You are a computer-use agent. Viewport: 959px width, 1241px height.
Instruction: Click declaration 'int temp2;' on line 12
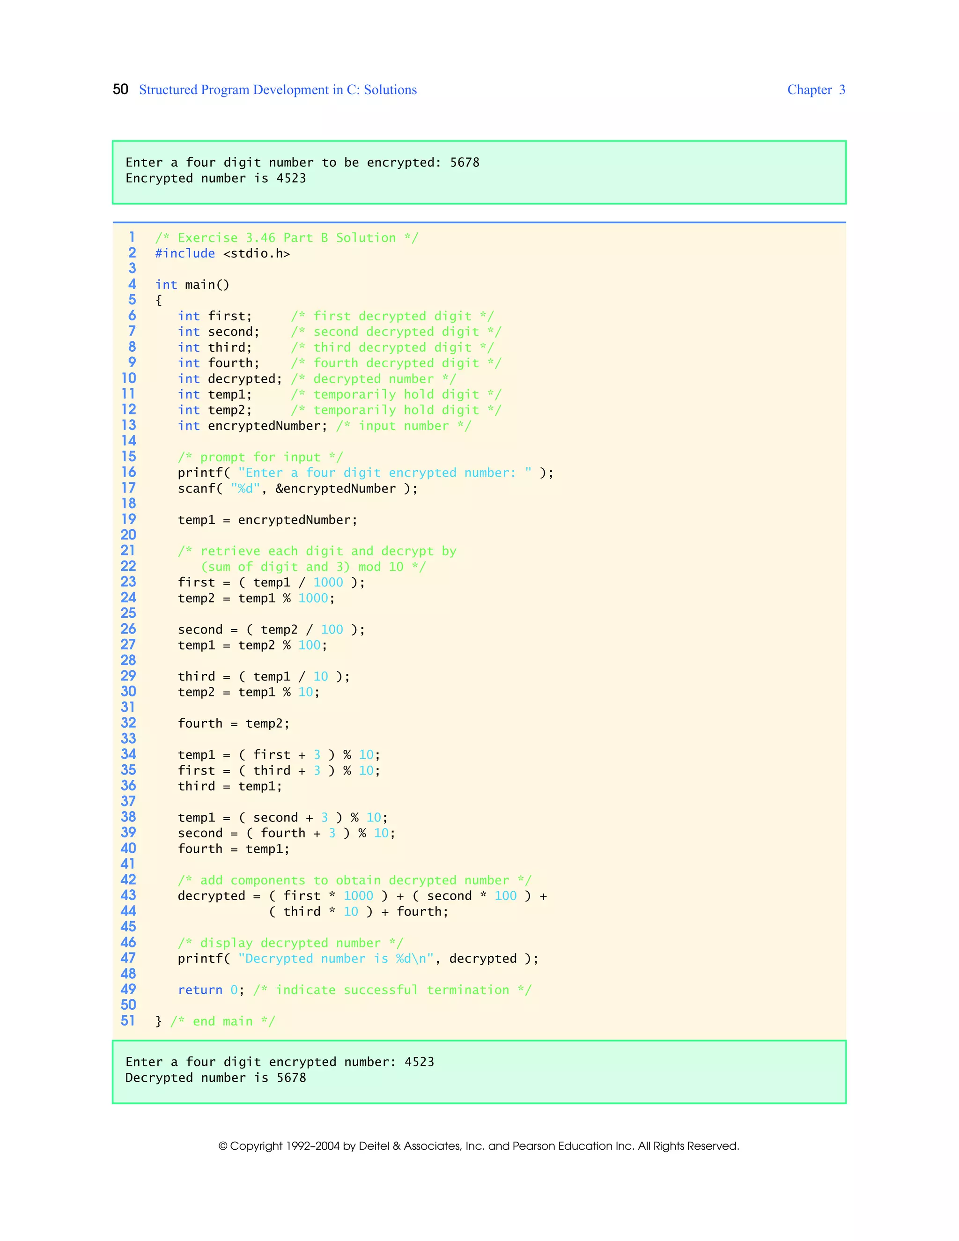[215, 410]
